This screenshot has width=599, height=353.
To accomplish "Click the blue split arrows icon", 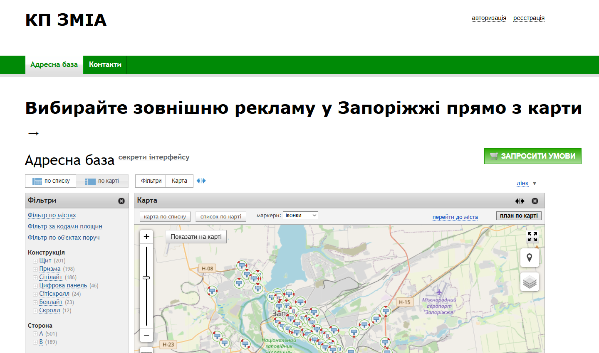I will click(201, 181).
